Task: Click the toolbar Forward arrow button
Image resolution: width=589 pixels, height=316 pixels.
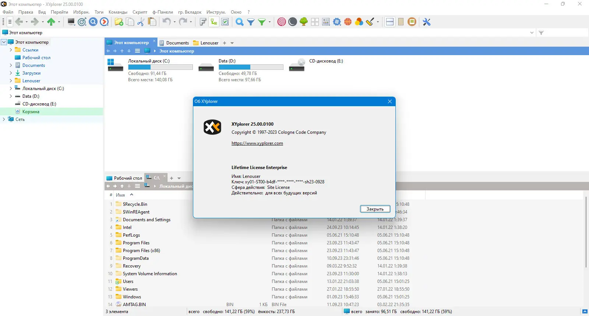Action: [x=35, y=22]
